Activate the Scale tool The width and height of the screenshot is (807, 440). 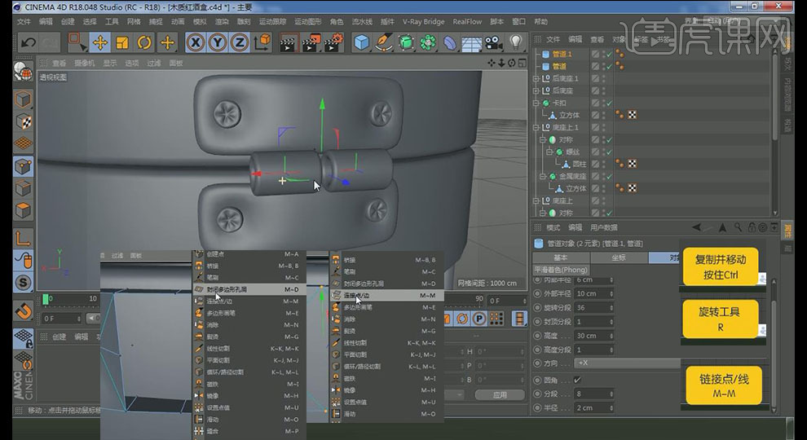pyautogui.click(x=122, y=42)
